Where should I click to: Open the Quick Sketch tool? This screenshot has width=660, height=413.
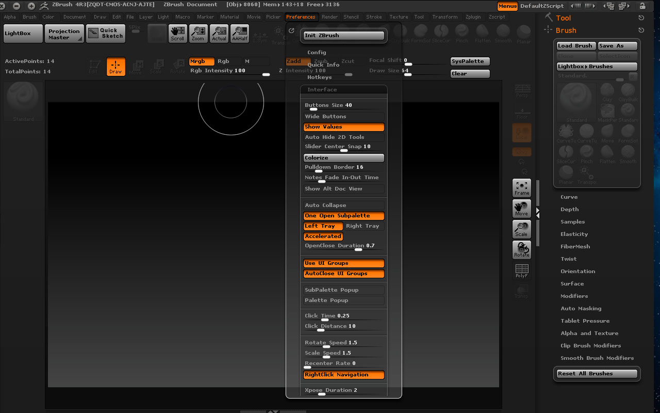(x=105, y=34)
